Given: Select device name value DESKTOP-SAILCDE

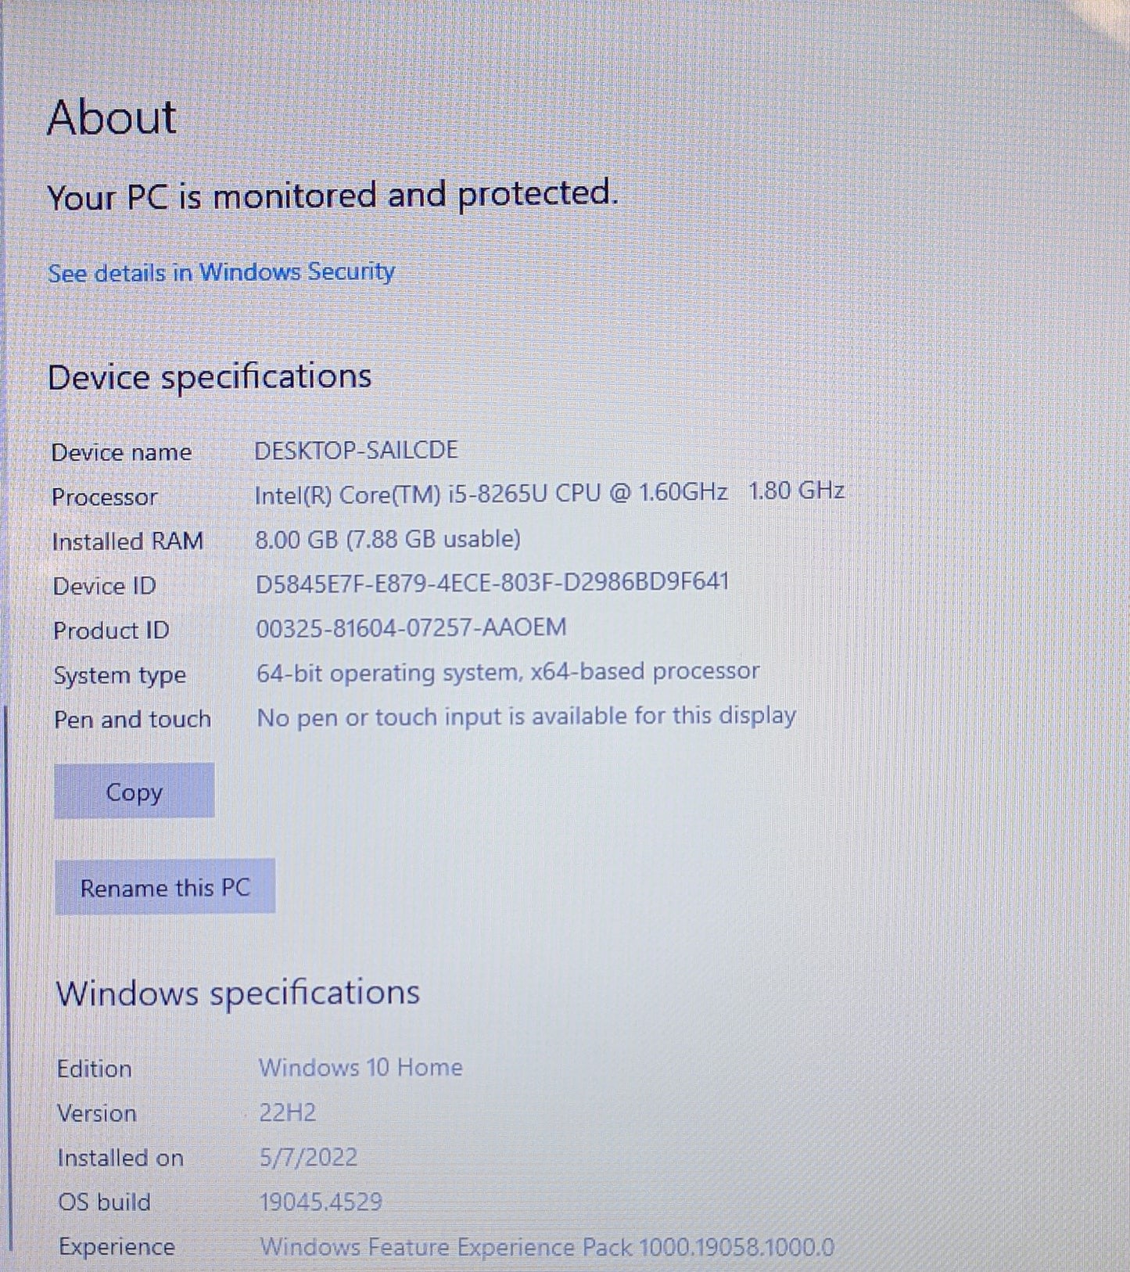Looking at the screenshot, I should point(356,450).
